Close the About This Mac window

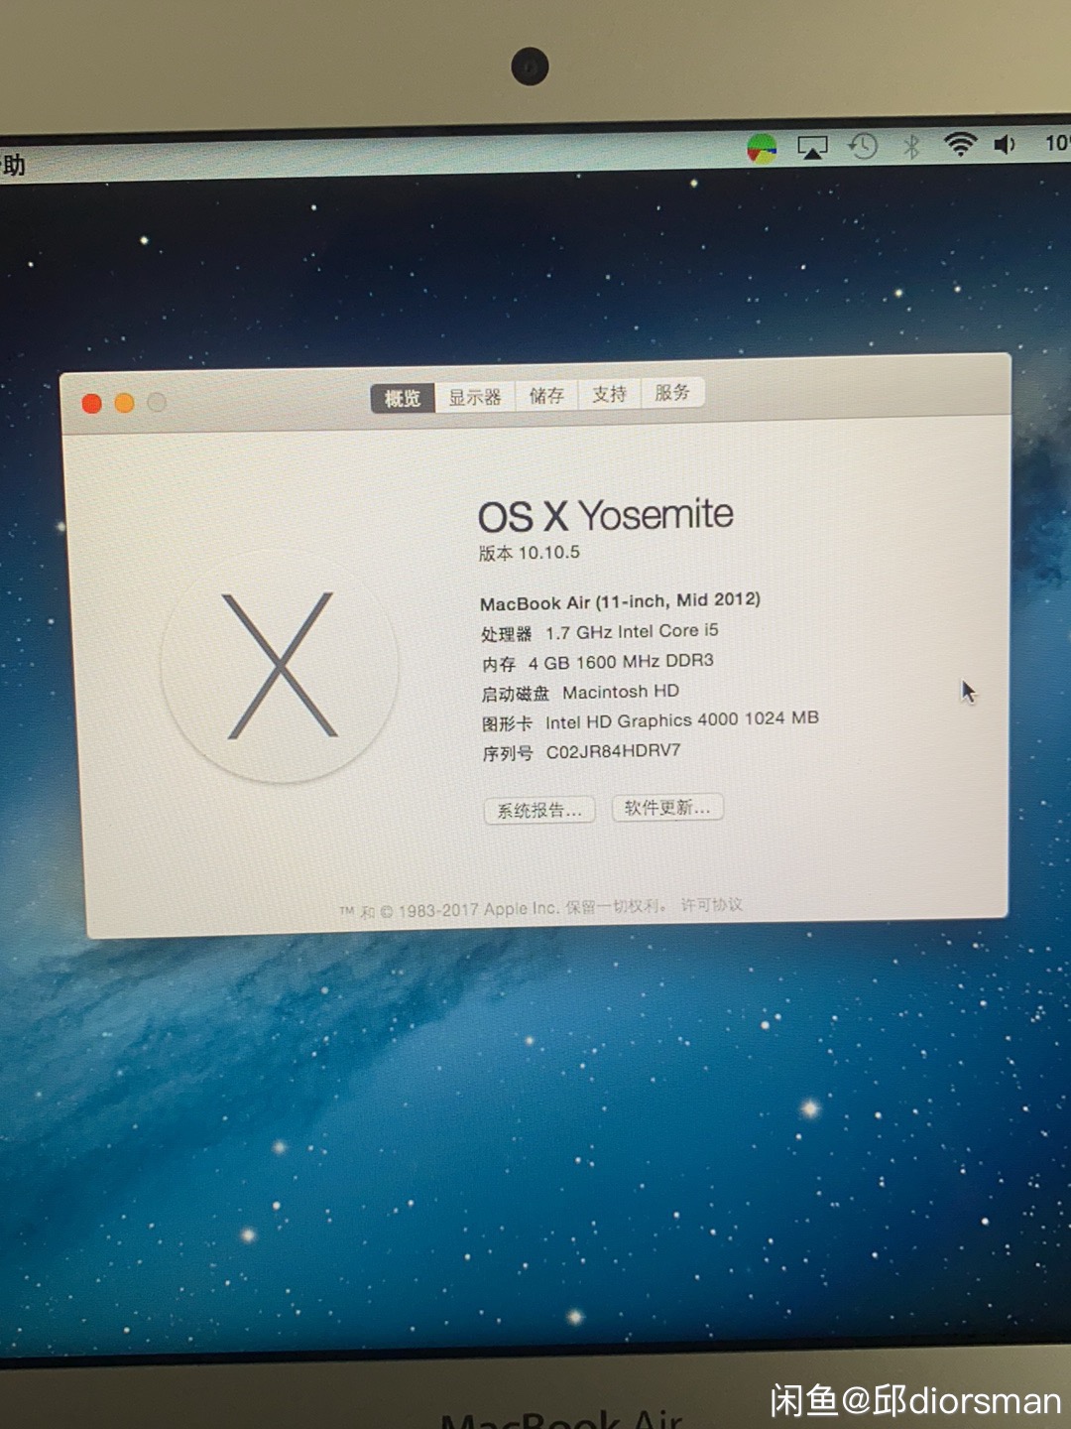point(92,403)
